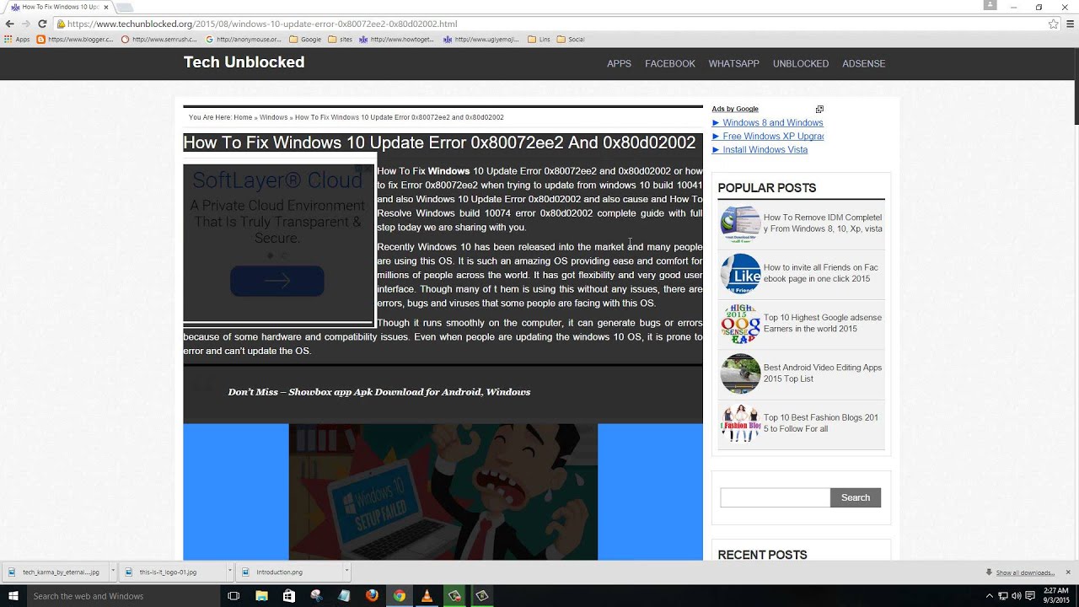The image size is (1079, 607).
Task: Open the blogger.com bookmark
Action: 75,40
